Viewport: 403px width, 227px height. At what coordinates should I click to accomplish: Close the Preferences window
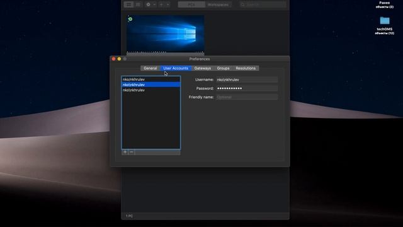(113, 59)
